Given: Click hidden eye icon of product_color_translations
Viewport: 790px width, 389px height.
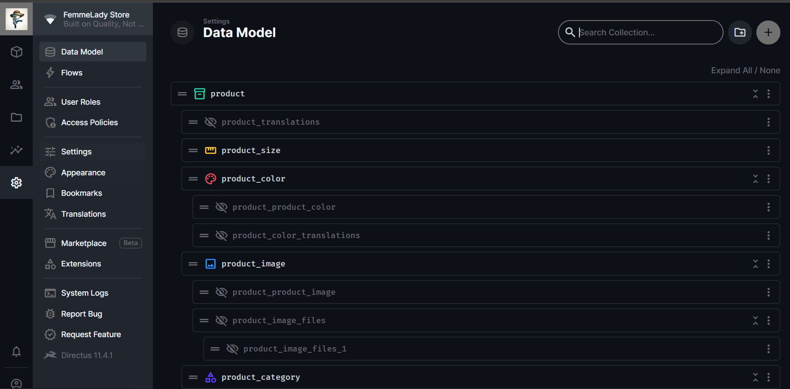Looking at the screenshot, I should click(x=222, y=235).
